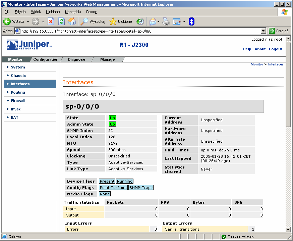Expand the address bar URL dropdown
293x241 pixels.
(x=263, y=31)
